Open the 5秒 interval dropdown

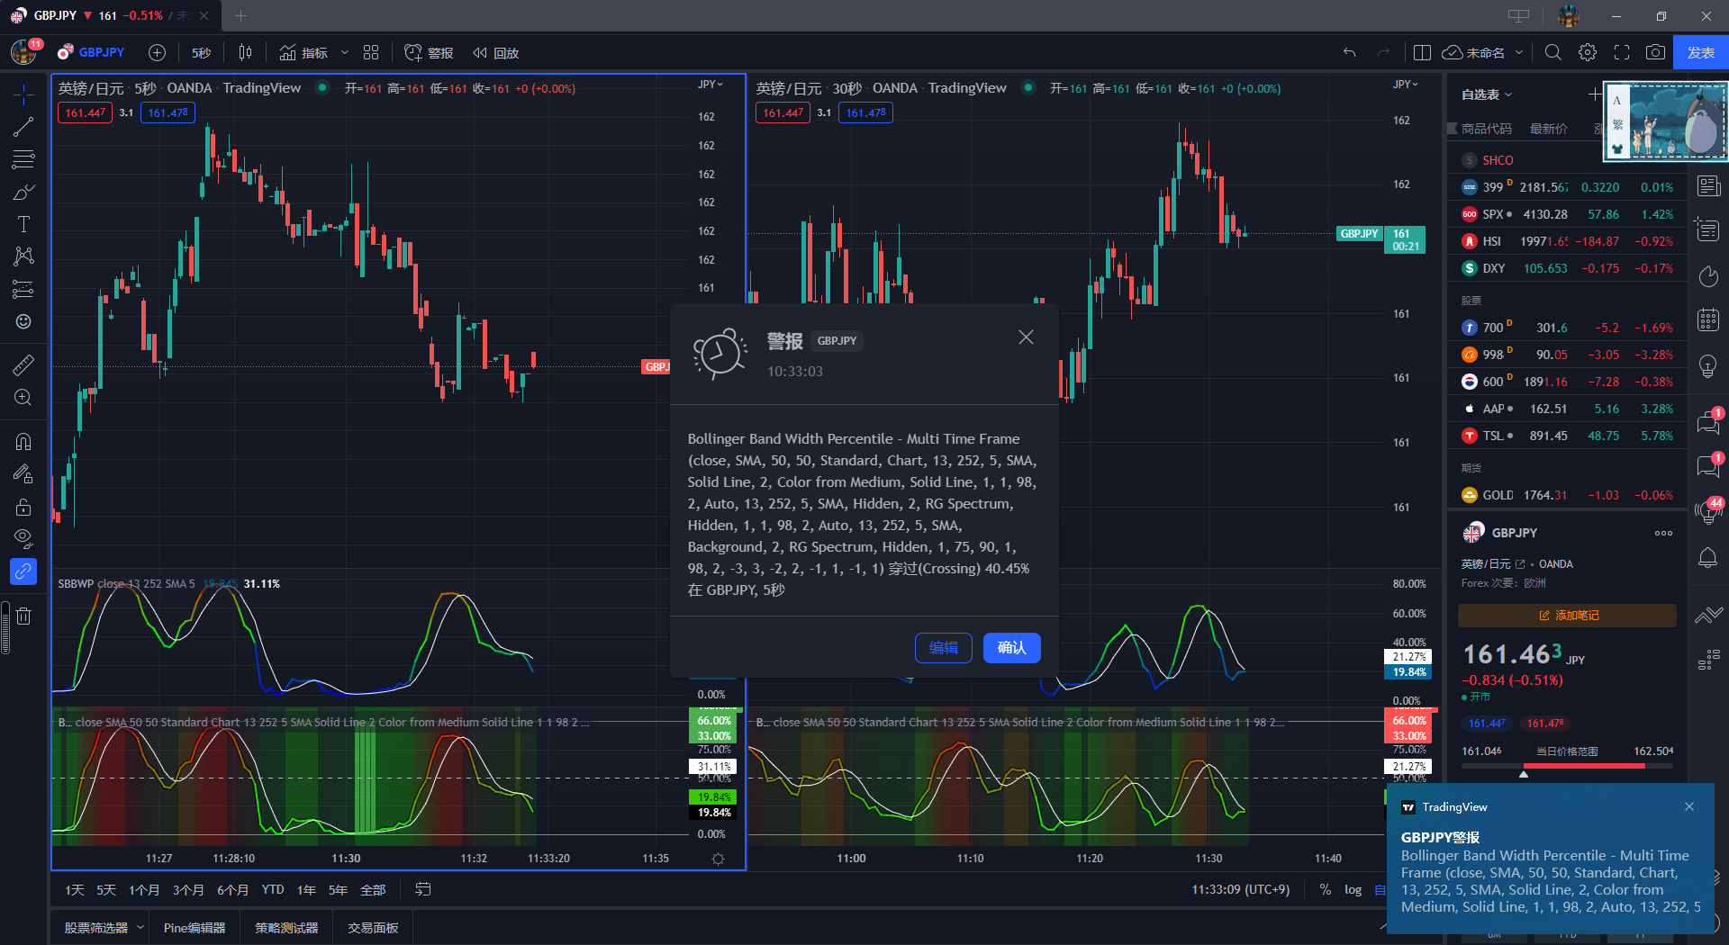click(x=201, y=53)
